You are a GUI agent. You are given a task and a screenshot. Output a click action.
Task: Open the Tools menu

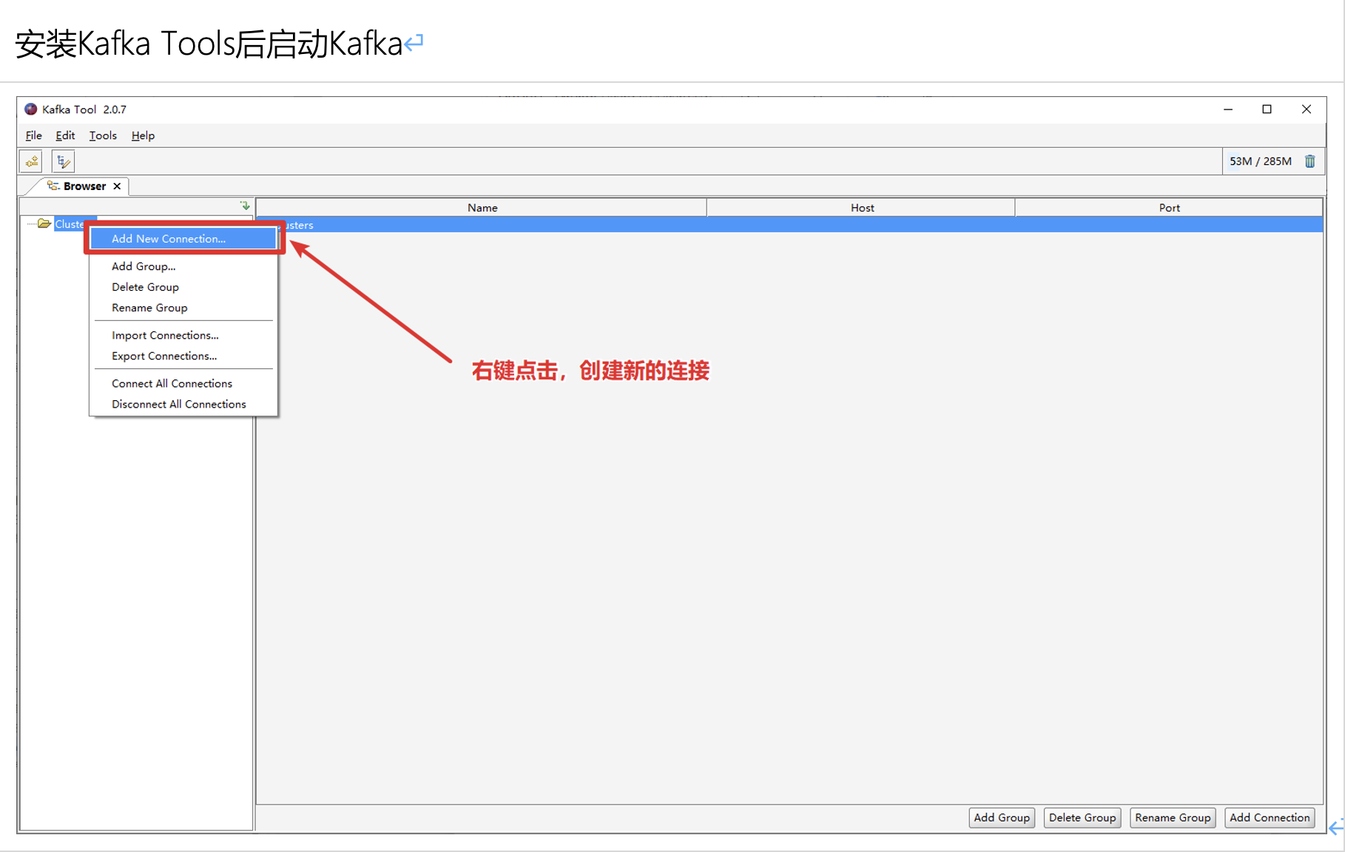(x=103, y=135)
